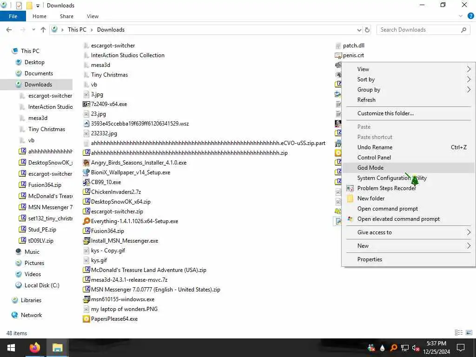Switch to the Share ribbon tab
476x357 pixels.
66,16
